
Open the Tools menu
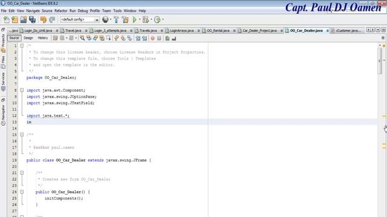click(117, 11)
